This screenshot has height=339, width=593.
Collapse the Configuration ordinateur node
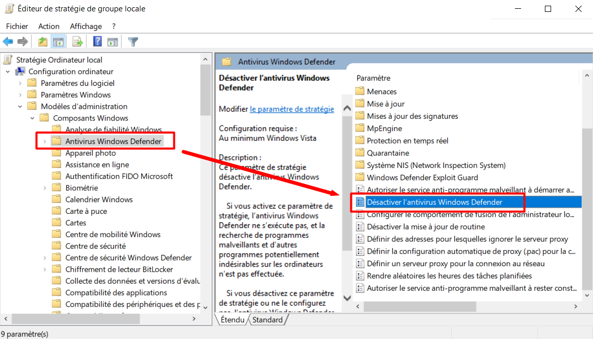coord(8,71)
